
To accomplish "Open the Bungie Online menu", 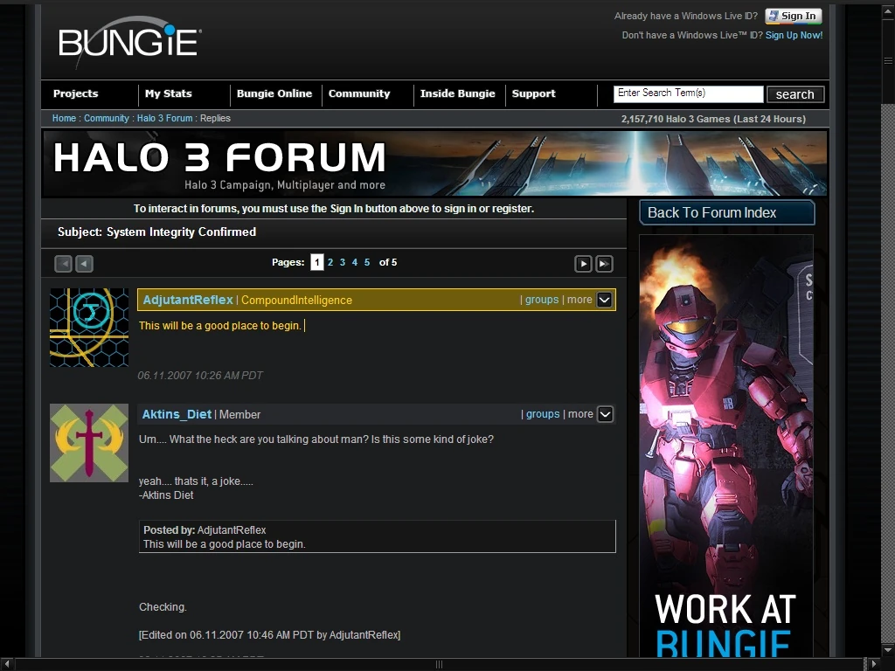I will point(274,93).
